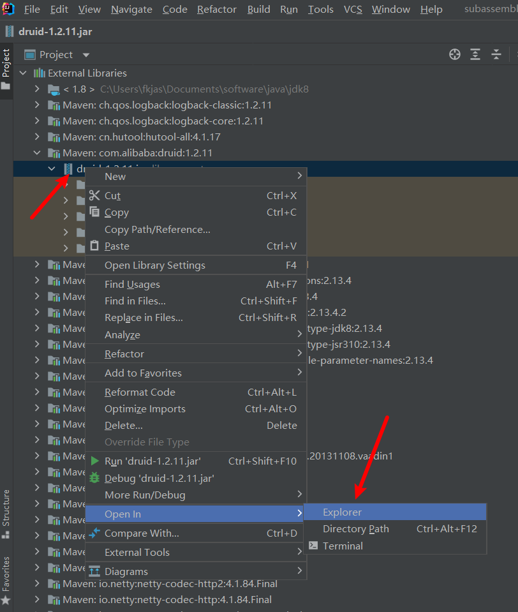This screenshot has height=612, width=518.
Task: Choose Copy in the context menu
Action: (x=196, y=213)
